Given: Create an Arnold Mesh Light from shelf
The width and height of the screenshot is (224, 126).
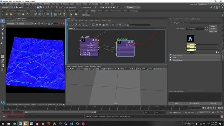Looking at the screenshot, I should (11, 14).
